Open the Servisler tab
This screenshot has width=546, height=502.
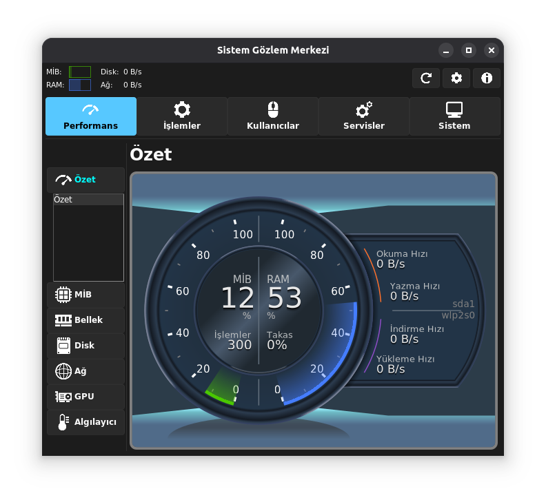tap(364, 116)
